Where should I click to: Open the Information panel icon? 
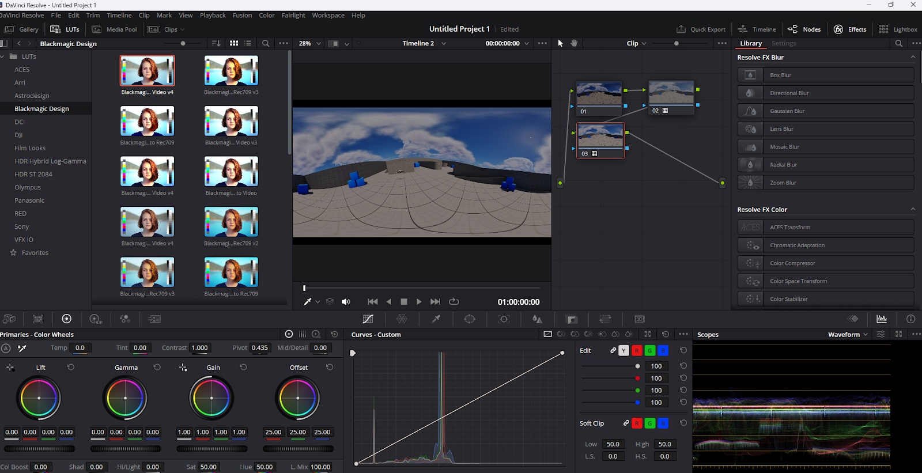click(910, 319)
